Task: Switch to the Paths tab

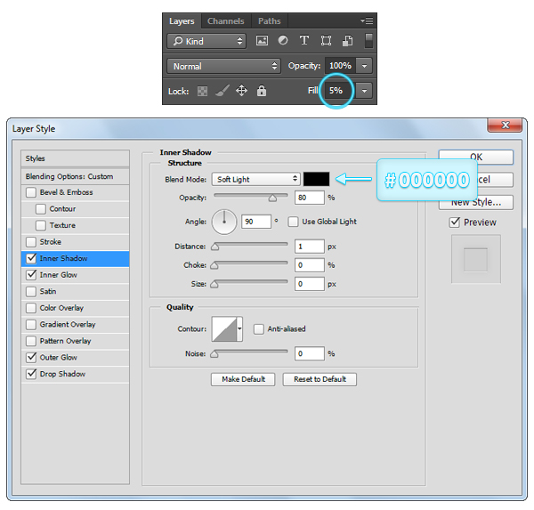Action: point(269,20)
